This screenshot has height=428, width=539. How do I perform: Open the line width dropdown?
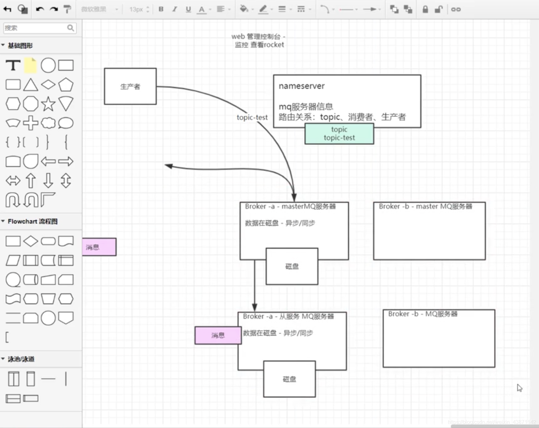point(285,9)
